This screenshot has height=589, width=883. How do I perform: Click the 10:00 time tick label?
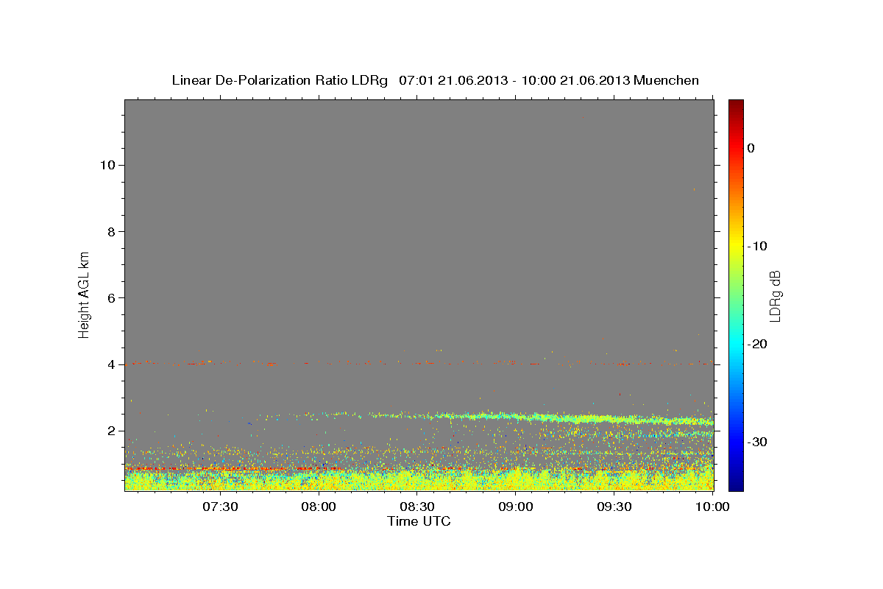712,507
